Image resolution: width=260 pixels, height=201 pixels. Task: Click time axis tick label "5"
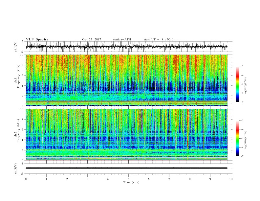128,179
